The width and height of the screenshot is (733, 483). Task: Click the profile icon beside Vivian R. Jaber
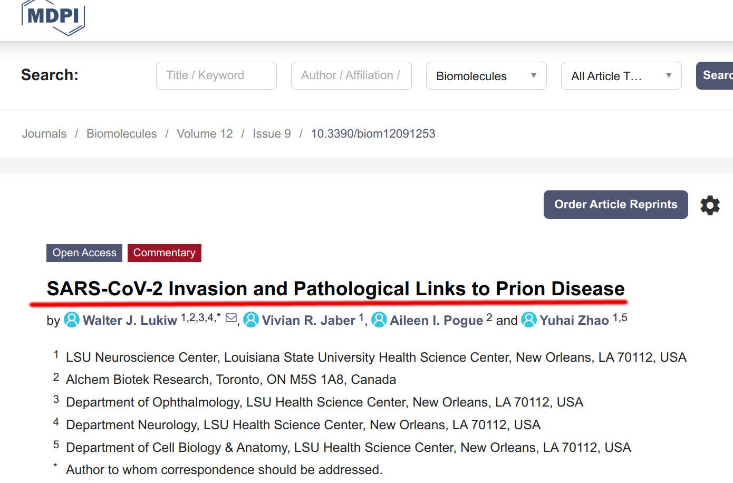tap(251, 320)
